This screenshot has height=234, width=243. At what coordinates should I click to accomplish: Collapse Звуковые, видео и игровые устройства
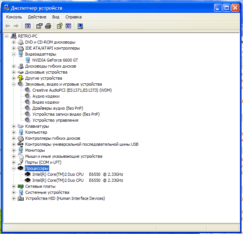point(14,84)
